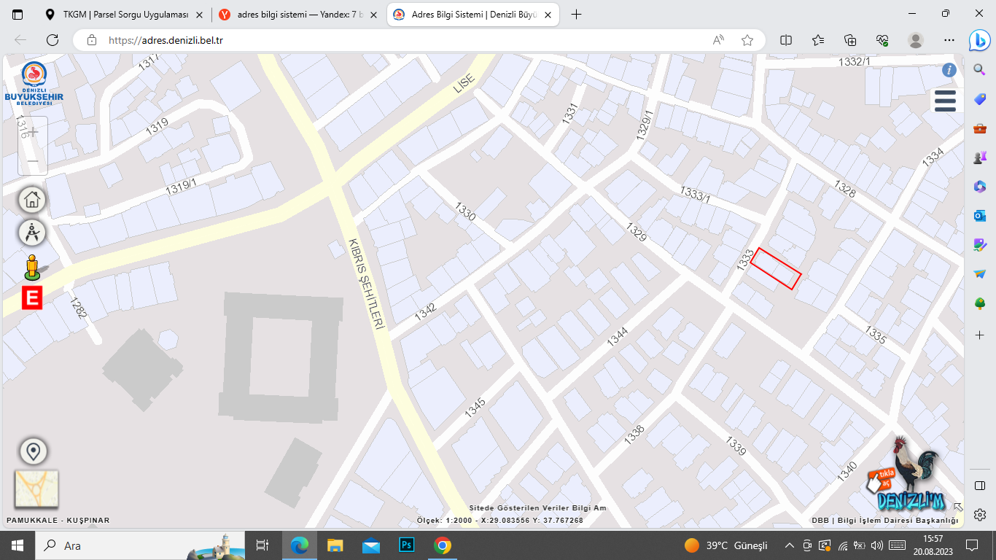Click the location pin button

[32, 451]
